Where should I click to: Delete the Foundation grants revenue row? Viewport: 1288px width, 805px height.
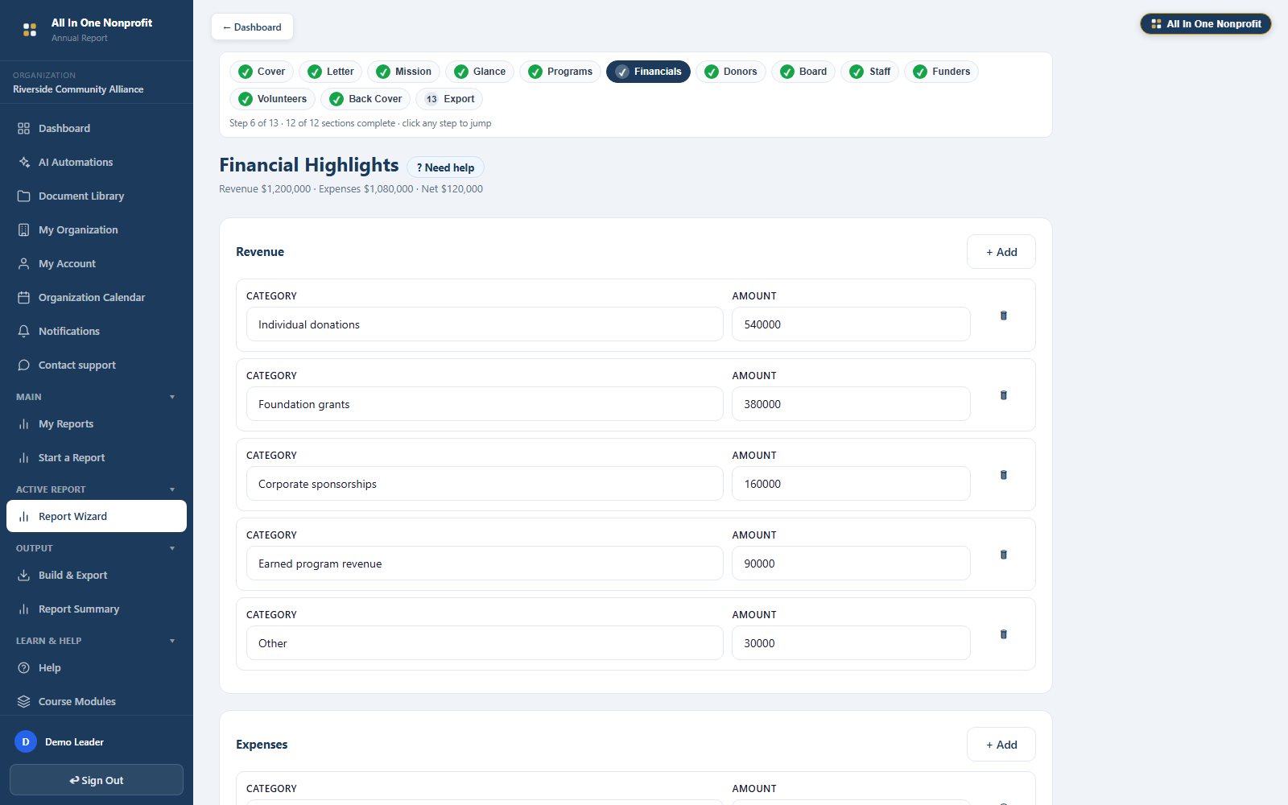[x=1003, y=395]
